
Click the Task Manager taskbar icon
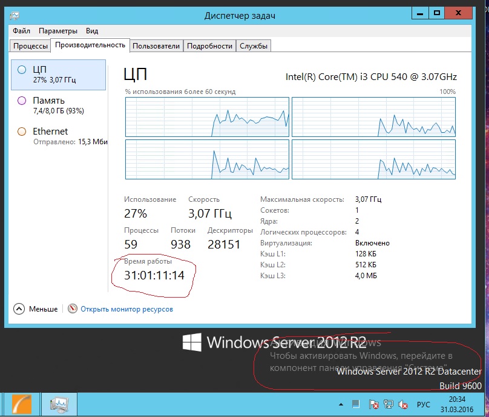click(59, 404)
